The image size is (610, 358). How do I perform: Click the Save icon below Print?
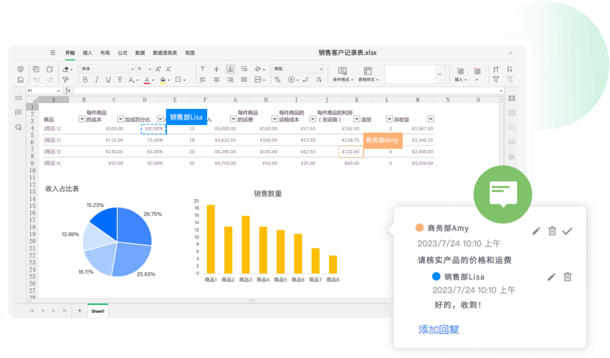20,79
